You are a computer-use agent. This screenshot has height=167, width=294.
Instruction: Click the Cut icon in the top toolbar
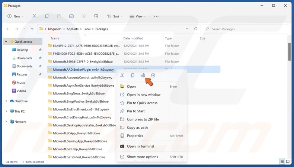click(x=34, y=16)
